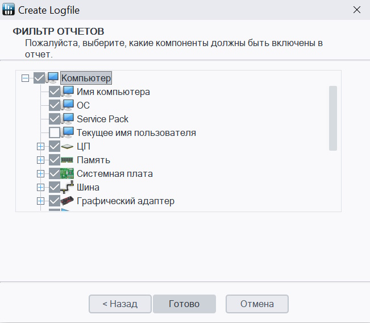
Task: Click the monitor icon beside ОС
Action: (x=68, y=105)
